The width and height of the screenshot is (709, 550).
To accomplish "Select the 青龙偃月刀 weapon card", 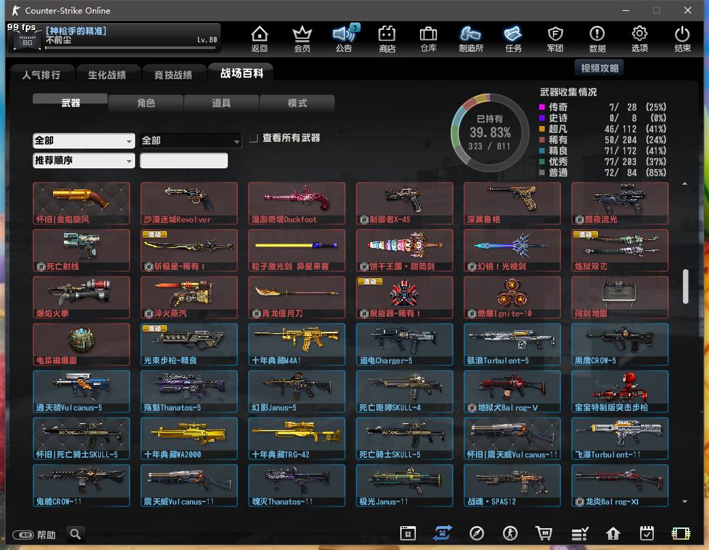I will tap(297, 297).
